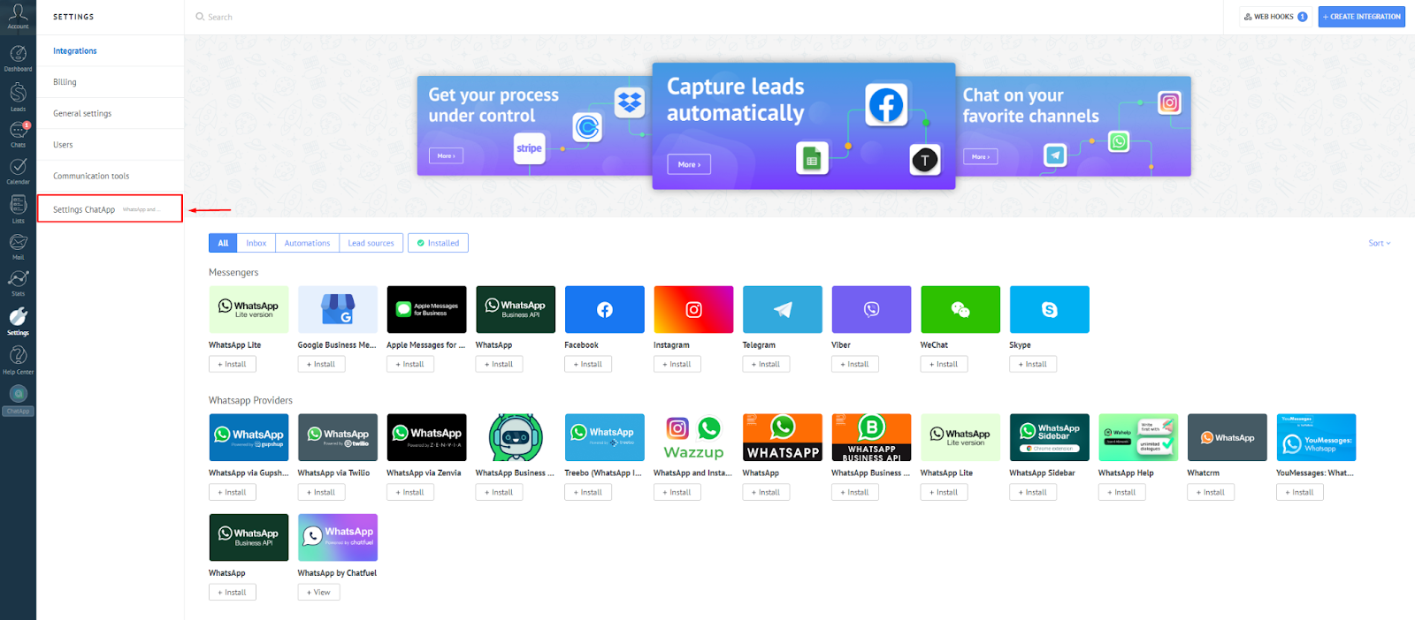Open WhatsApp via Zenvia tile

(426, 437)
